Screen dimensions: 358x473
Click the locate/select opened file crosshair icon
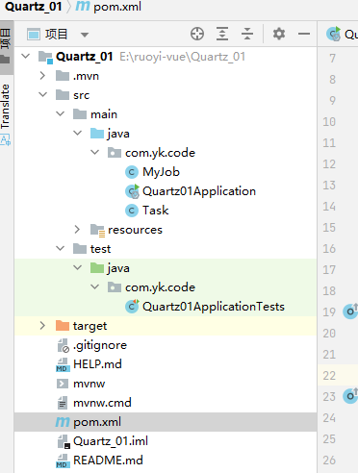pos(197,34)
